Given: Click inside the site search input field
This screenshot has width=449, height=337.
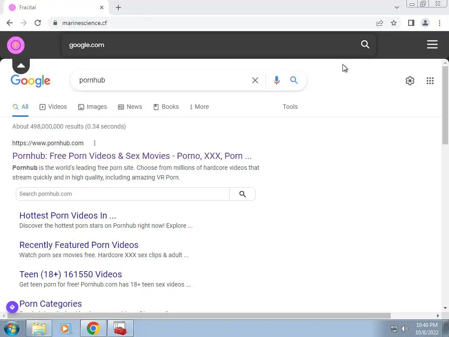Looking at the screenshot, I should [123, 194].
